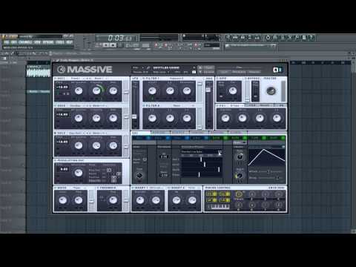Toggle the Modulation OSC on/off switch

(55, 160)
